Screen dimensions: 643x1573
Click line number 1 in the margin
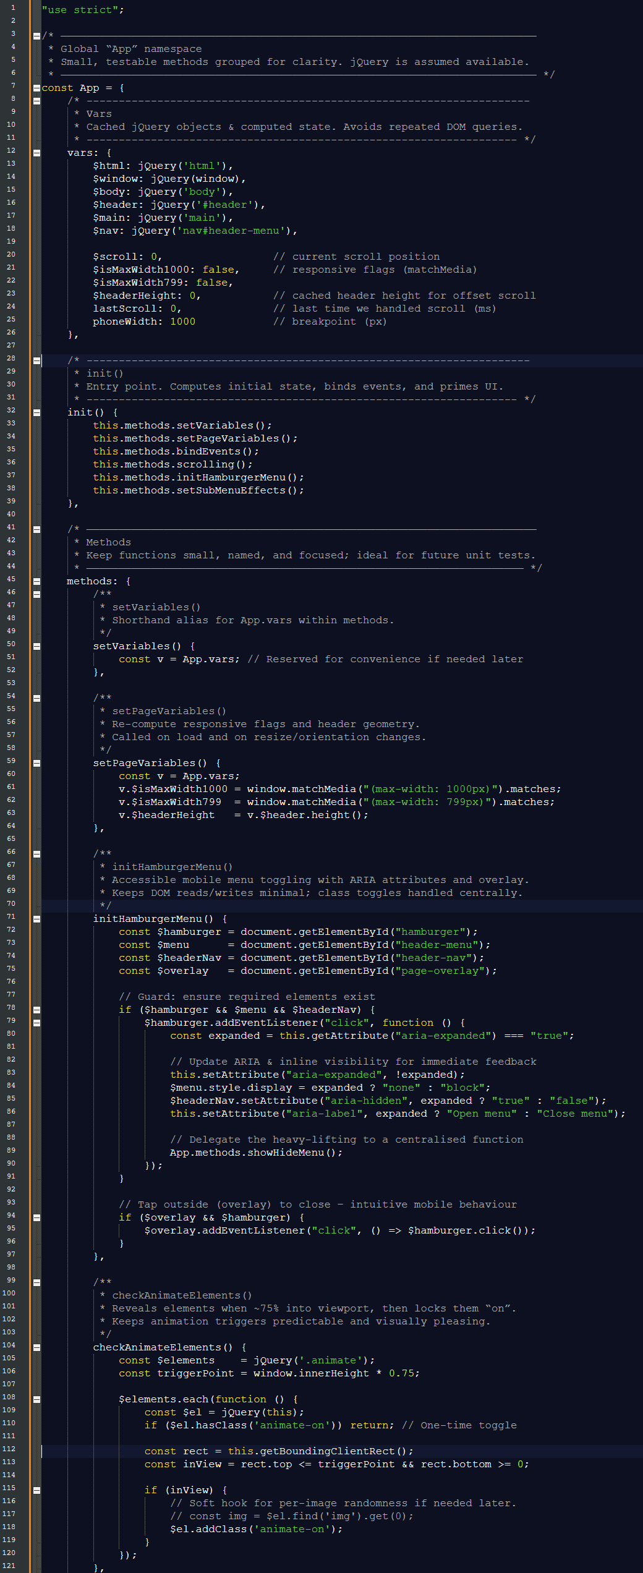tap(13, 7)
